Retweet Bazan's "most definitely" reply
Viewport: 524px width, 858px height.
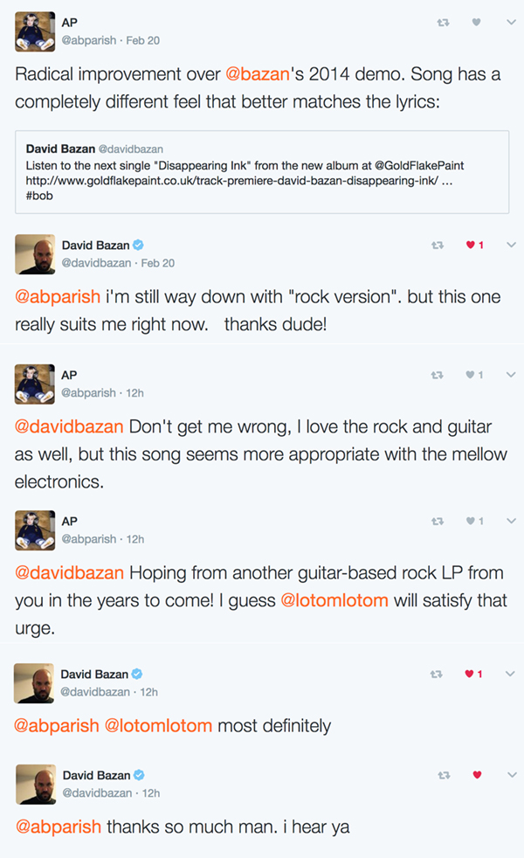(438, 674)
